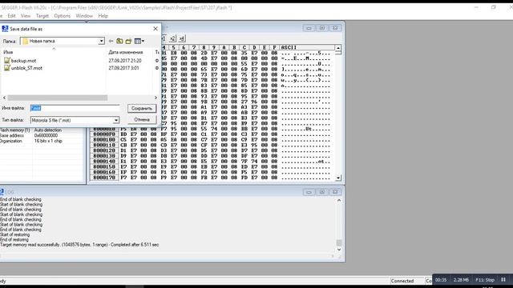Collapse the file list sort chevron

pos(54,49)
